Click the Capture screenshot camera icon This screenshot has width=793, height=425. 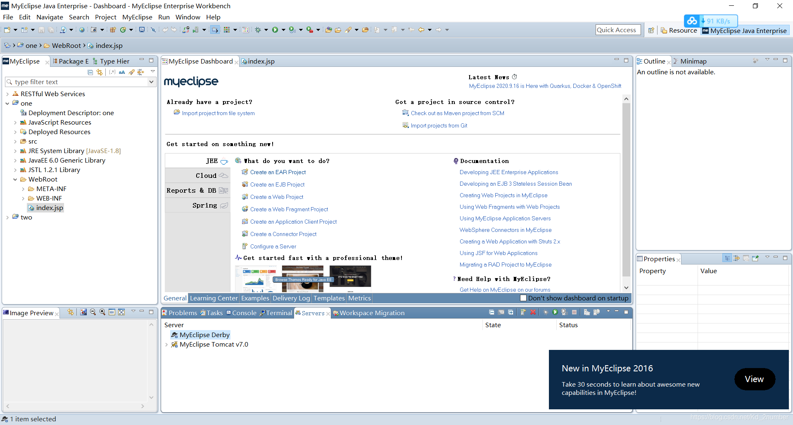tap(94, 30)
